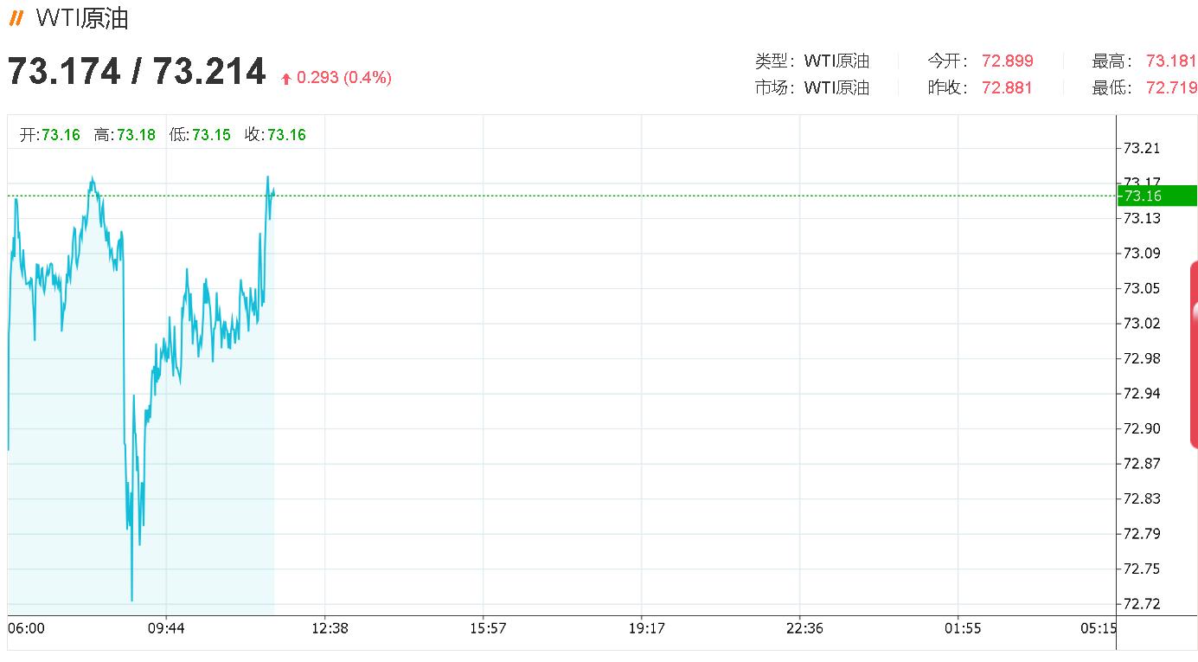
Task: Click the 19:17 time axis marker
Action: pos(646,628)
